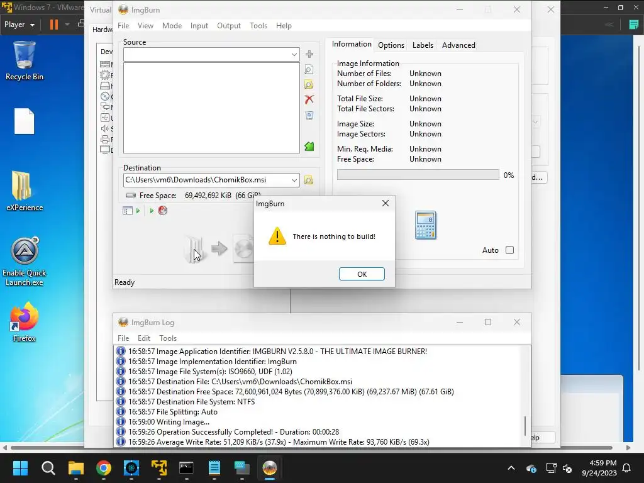Screen dimensions: 644x483
Task: Click the 0% image progress bar
Action: pos(418,175)
